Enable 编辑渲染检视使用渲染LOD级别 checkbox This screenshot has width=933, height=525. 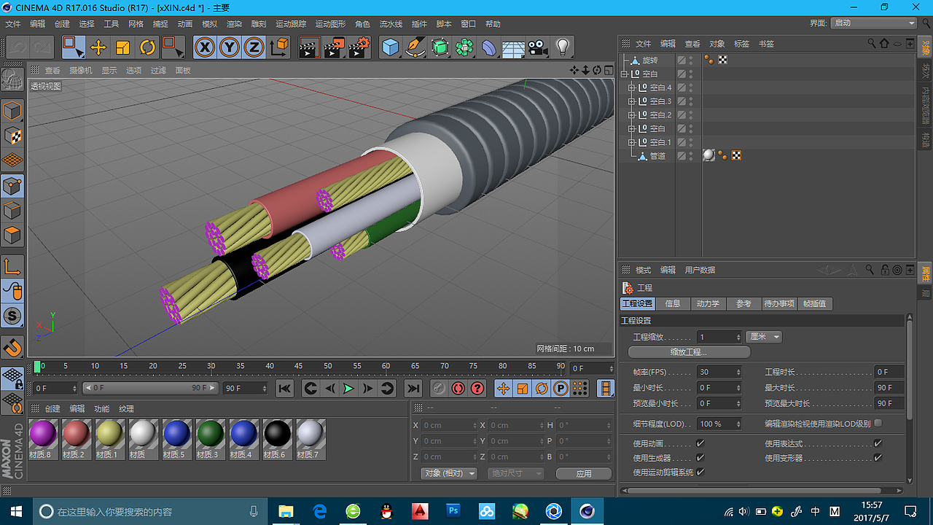(878, 423)
